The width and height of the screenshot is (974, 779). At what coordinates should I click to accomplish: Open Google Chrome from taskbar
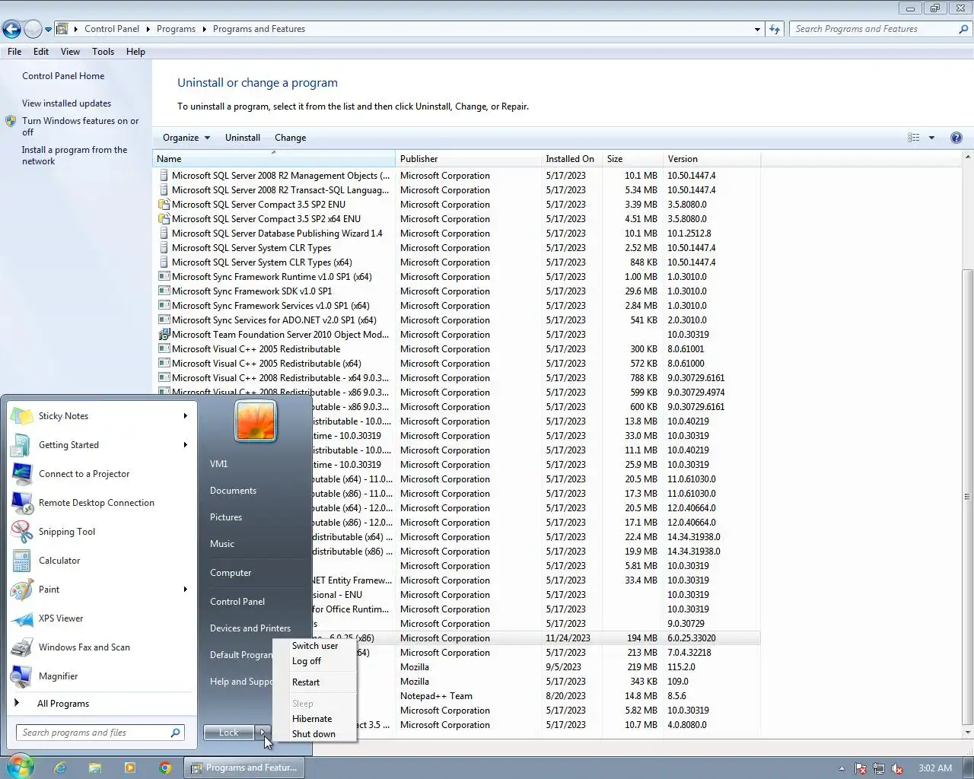pyautogui.click(x=165, y=768)
